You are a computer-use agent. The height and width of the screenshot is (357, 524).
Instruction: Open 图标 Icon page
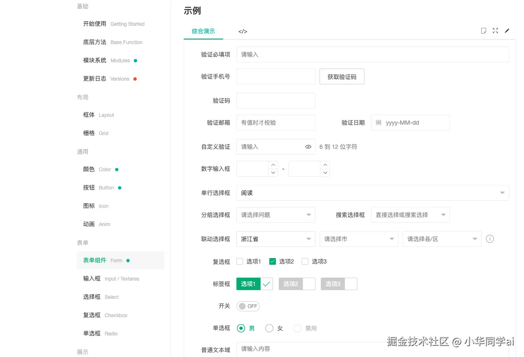(x=96, y=206)
